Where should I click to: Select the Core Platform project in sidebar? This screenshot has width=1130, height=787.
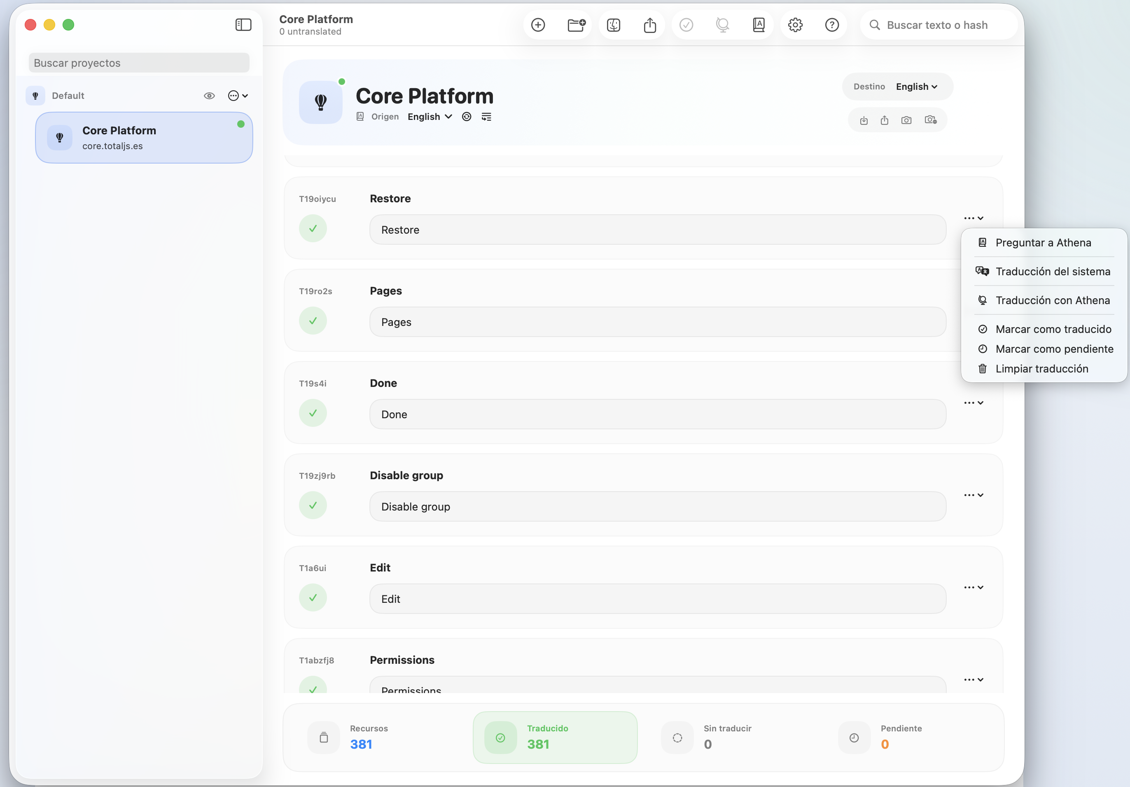(144, 138)
